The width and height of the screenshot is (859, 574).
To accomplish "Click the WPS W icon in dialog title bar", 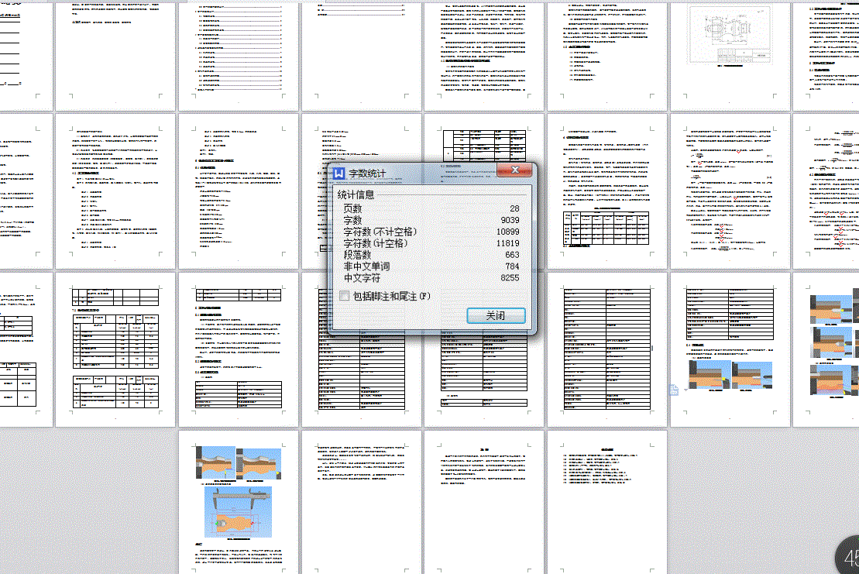I will click(x=339, y=173).
